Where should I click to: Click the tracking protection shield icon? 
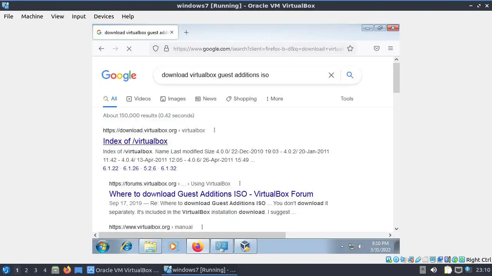pyautogui.click(x=156, y=49)
